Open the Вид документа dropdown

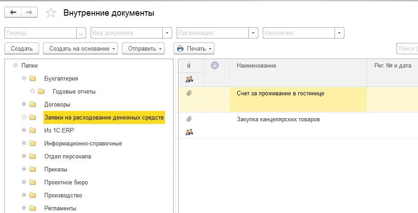(167, 33)
